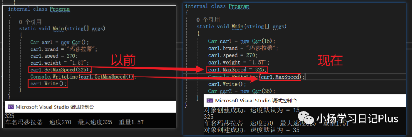Open the left '0 个引用' CodeLens link
Image resolution: width=412 pixels, height=137 pixels.
point(30,22)
